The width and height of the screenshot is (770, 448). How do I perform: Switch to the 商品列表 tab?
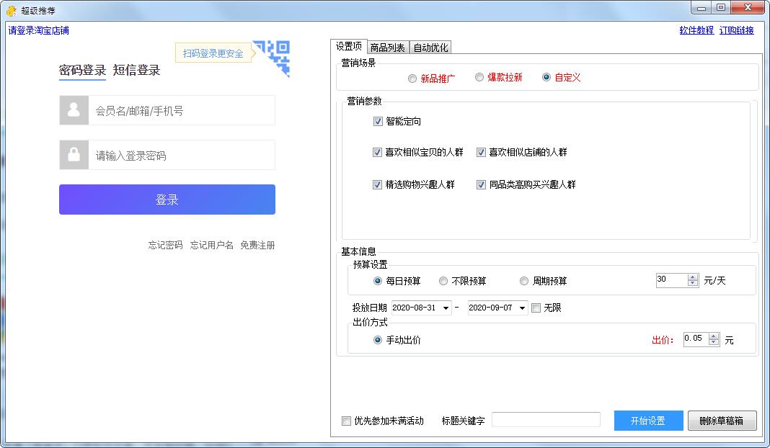pyautogui.click(x=388, y=48)
